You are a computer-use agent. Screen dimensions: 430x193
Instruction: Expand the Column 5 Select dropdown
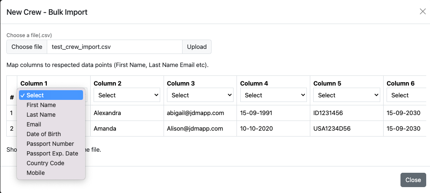click(347, 95)
